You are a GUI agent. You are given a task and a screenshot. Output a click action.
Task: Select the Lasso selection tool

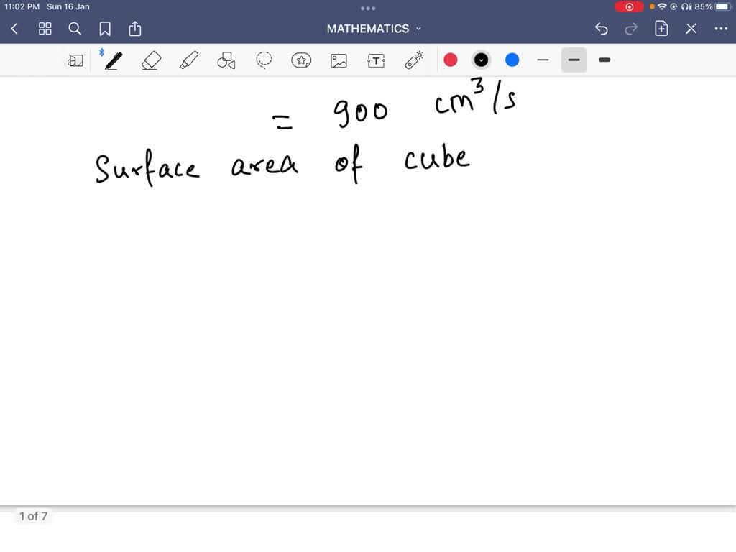263,60
